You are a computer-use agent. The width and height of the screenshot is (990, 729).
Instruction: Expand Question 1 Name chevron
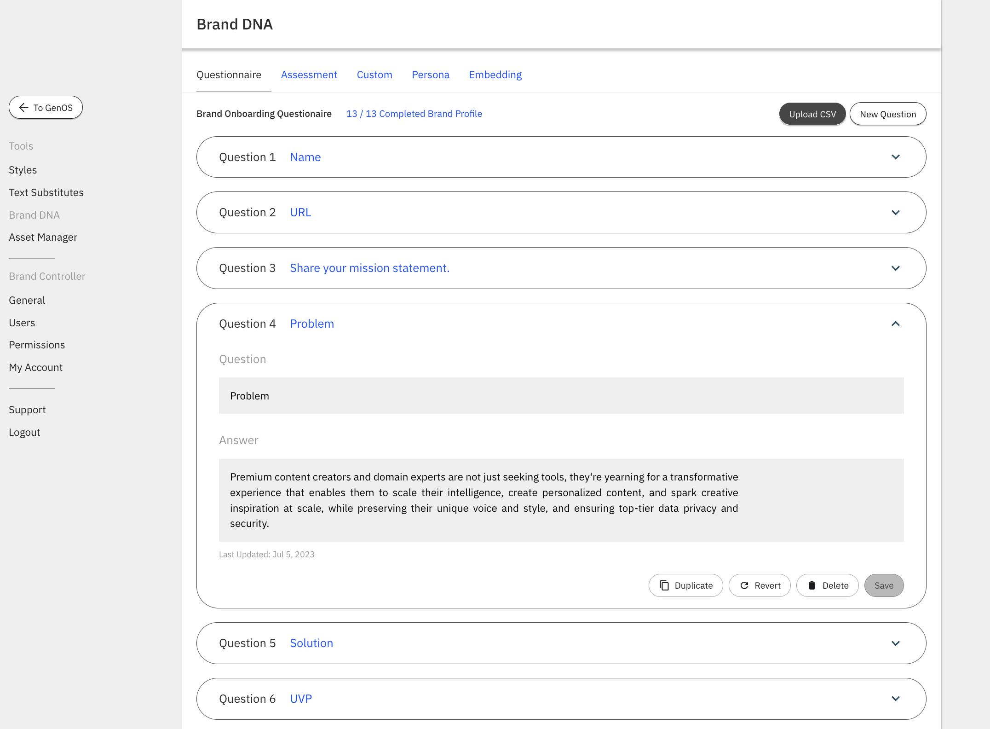click(x=895, y=157)
